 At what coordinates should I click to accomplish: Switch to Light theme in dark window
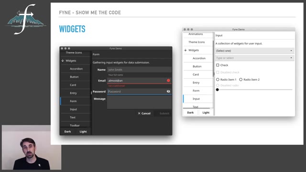83,132
